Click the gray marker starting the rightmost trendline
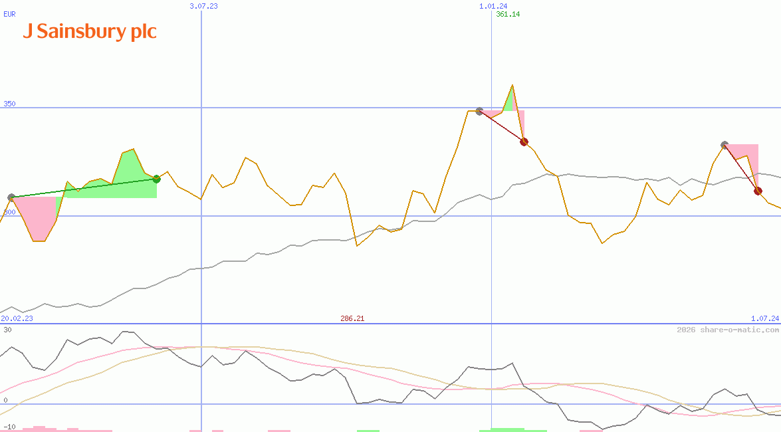The height and width of the screenshot is (432, 781). [x=725, y=144]
